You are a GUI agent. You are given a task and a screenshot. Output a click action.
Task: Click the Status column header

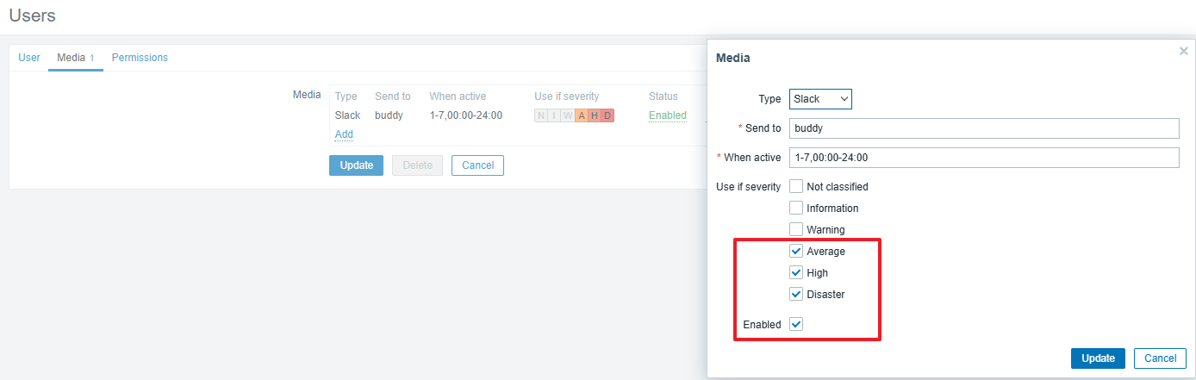(x=663, y=97)
